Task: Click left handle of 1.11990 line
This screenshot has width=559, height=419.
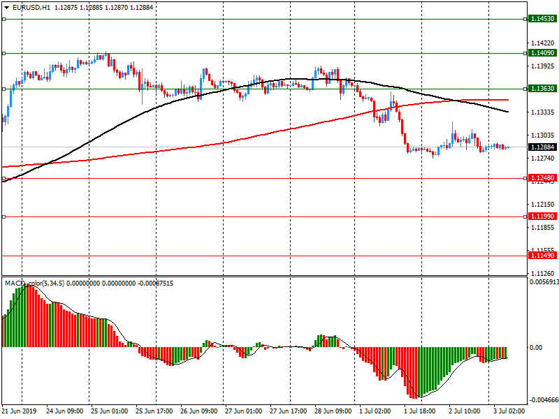Action: pos(4,216)
